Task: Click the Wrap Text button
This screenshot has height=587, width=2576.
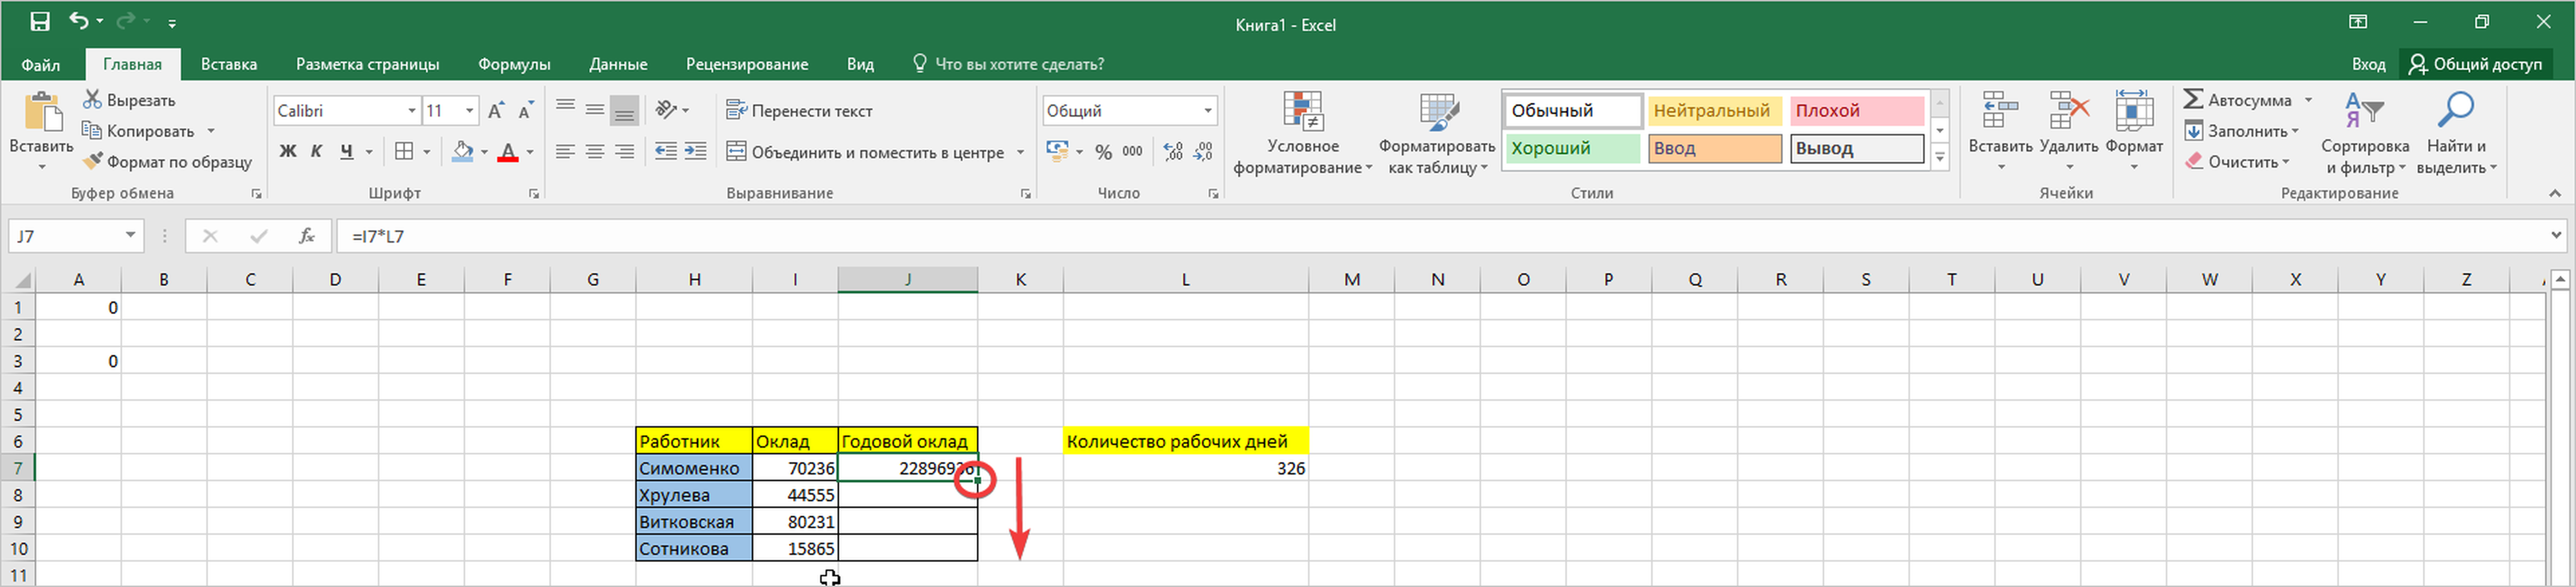Action: click(x=799, y=111)
